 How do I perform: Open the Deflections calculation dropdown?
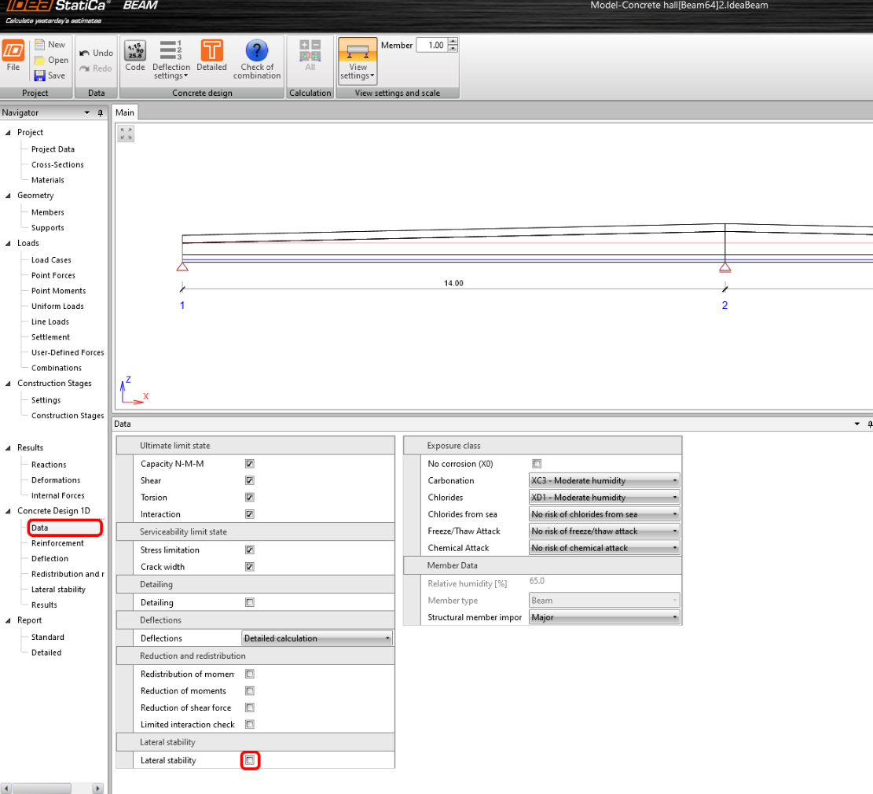click(x=317, y=638)
